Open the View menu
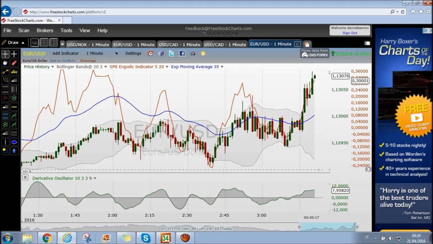This screenshot has height=244, width=433. [x=85, y=30]
